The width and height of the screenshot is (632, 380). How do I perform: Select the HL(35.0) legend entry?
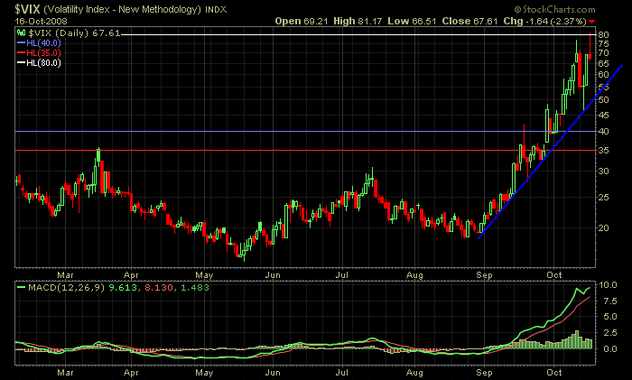(39, 52)
